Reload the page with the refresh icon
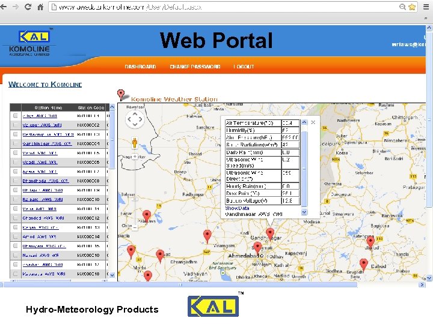Image resolution: width=433 pixels, height=324 pixels. (x=28, y=7)
